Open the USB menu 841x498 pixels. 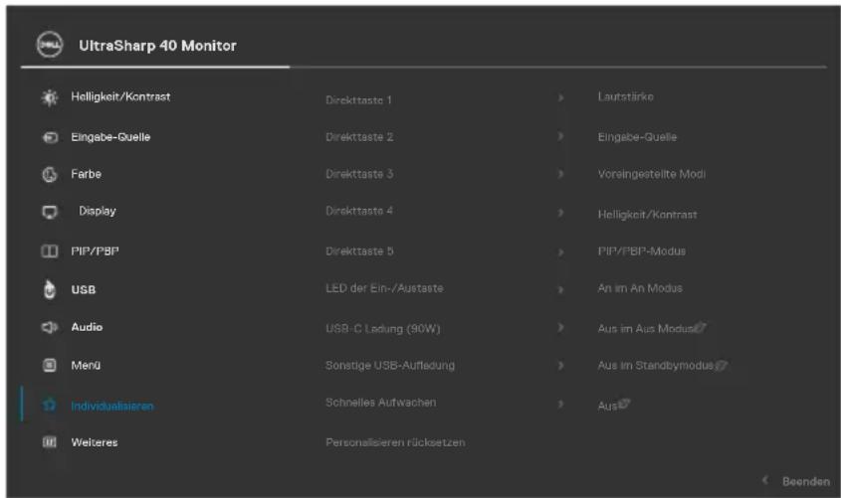click(84, 289)
